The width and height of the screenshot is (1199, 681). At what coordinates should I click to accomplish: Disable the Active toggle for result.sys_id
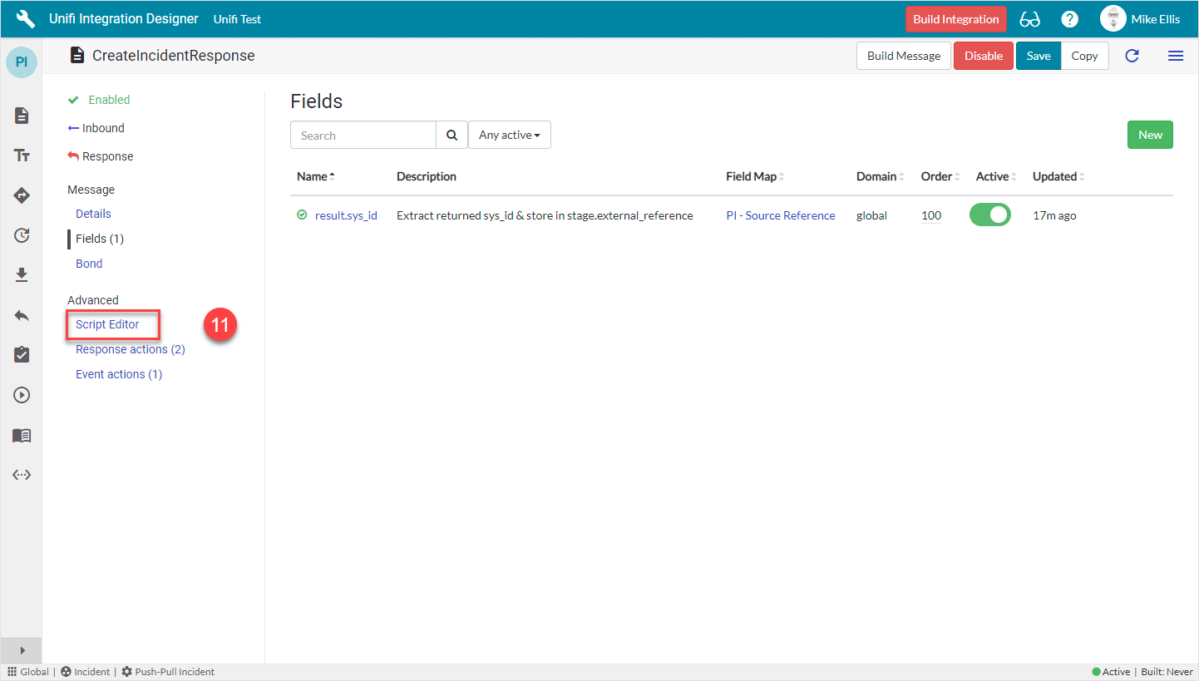click(989, 215)
